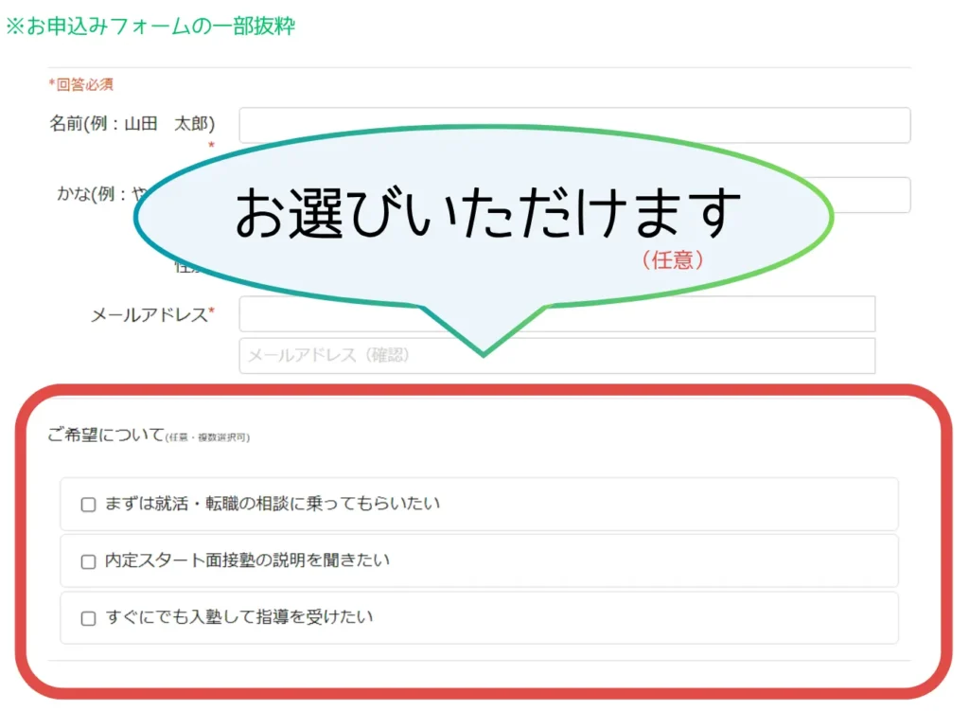Check the まずは就活・転職の相談に乗ってもらいたい checkbox

[x=88, y=505]
